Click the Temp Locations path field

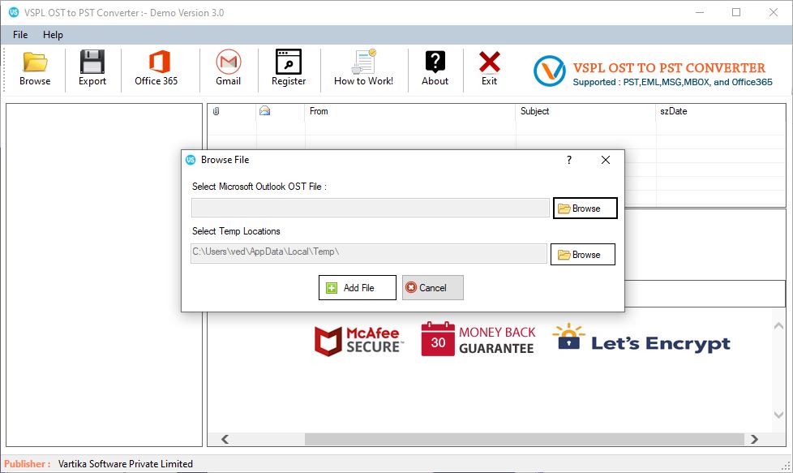(369, 253)
